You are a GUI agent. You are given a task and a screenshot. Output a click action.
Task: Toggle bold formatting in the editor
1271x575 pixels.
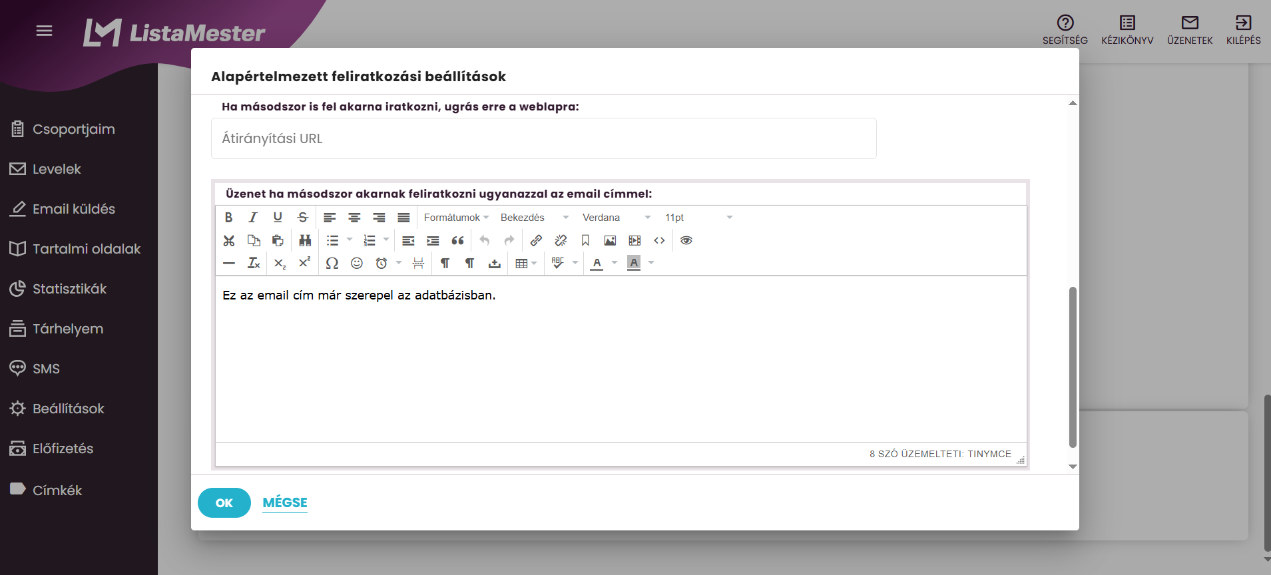(228, 218)
